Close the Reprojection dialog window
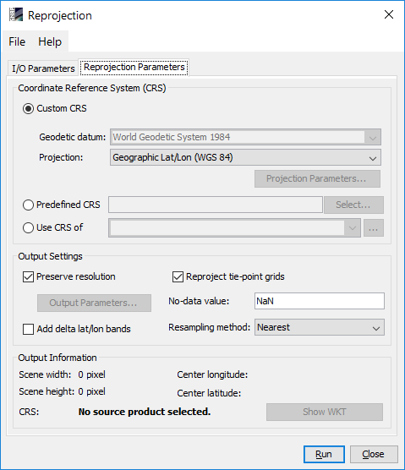Screen dimensions: 405x470 click(x=388, y=14)
